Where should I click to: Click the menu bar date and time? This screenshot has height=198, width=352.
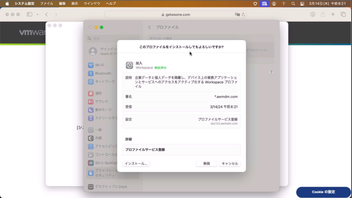[x=327, y=3]
